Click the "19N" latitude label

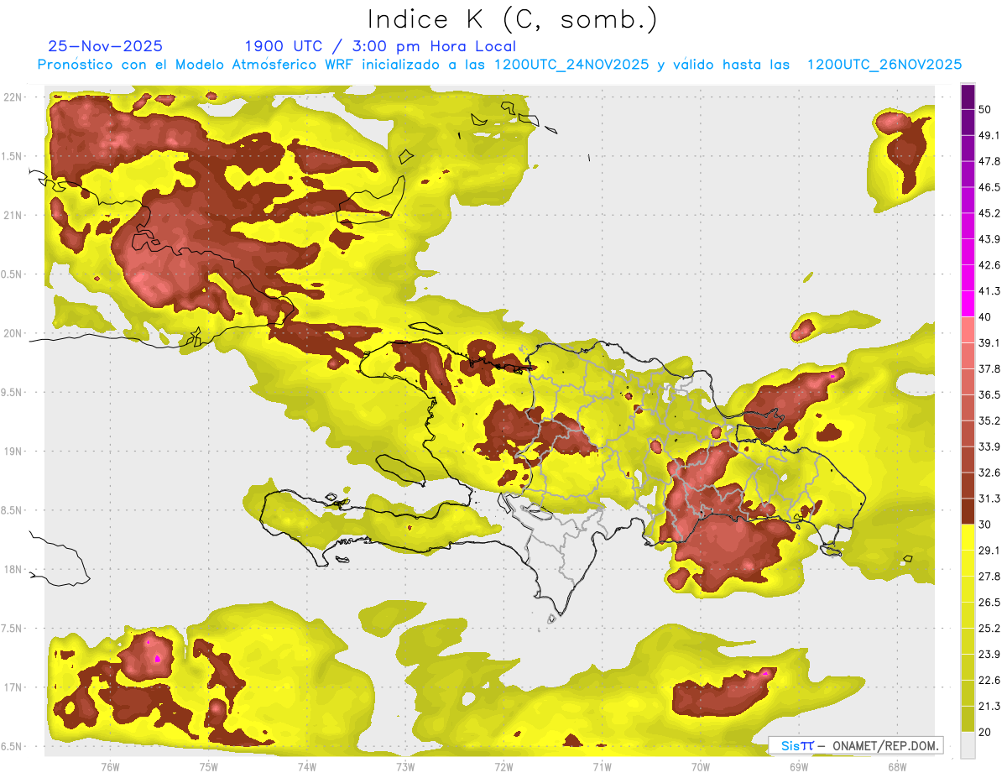coord(14,451)
